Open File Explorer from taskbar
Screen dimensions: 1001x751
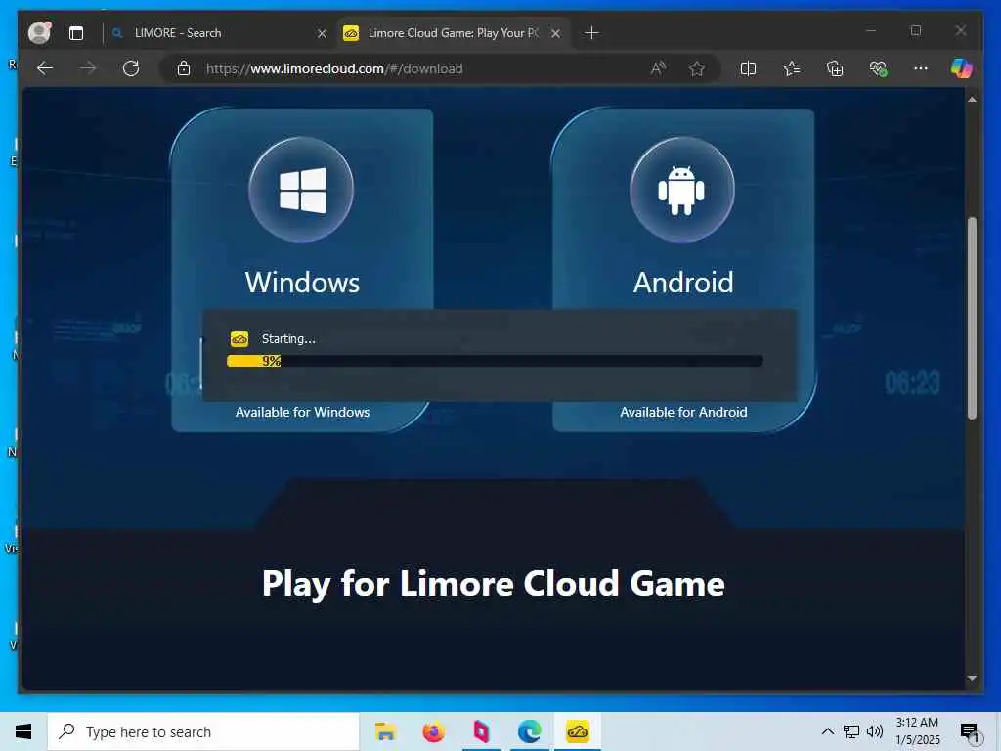pos(385,731)
